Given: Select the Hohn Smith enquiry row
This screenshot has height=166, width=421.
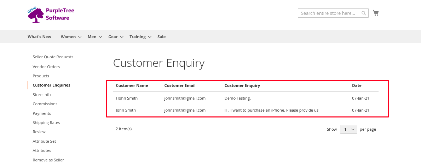Looking at the screenshot, I should (x=246, y=98).
